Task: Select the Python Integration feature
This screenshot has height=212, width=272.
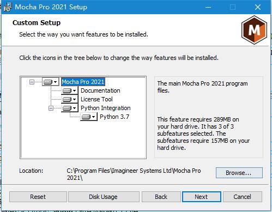Action: click(x=106, y=108)
